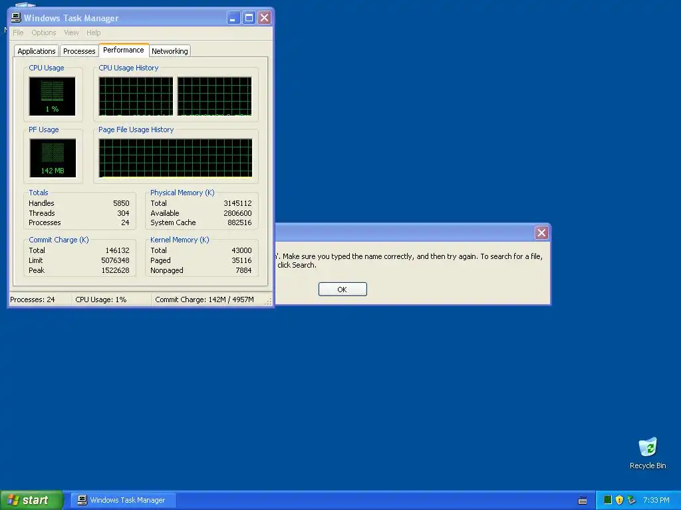
Task: Click the 7:33 PM taskbar clock
Action: (656, 500)
